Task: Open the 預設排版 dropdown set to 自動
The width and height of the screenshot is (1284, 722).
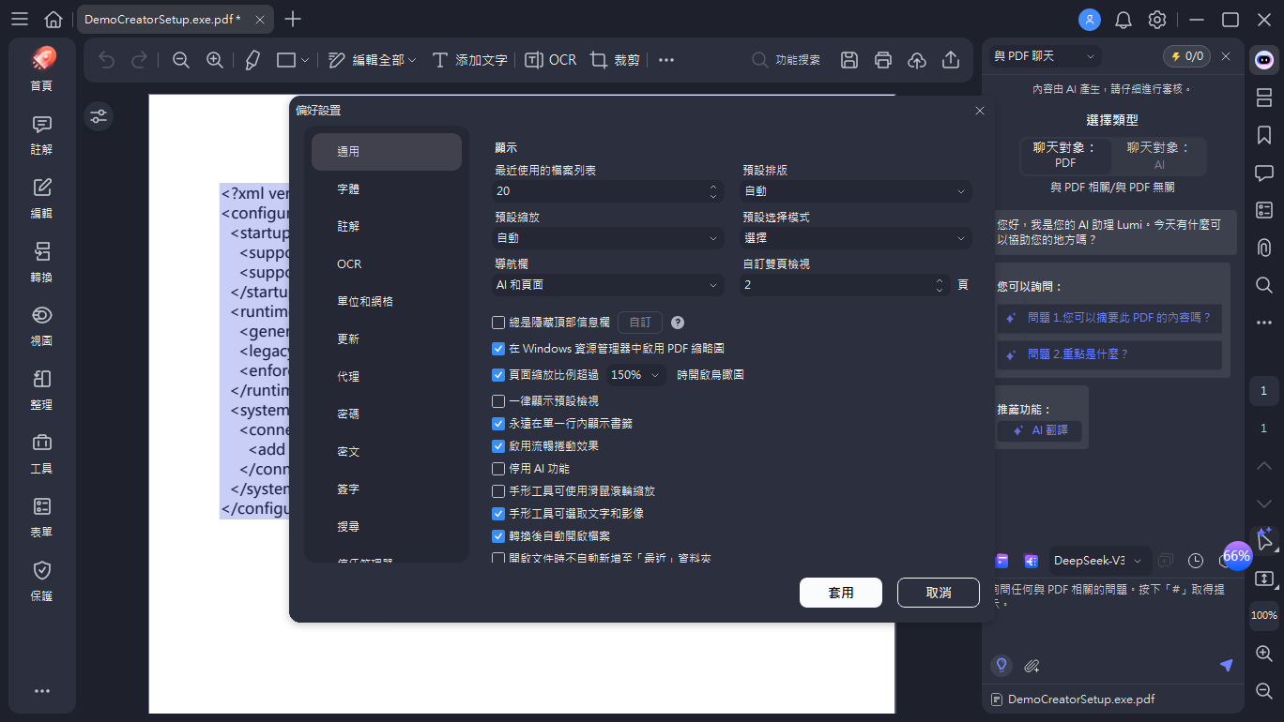Action: [854, 191]
